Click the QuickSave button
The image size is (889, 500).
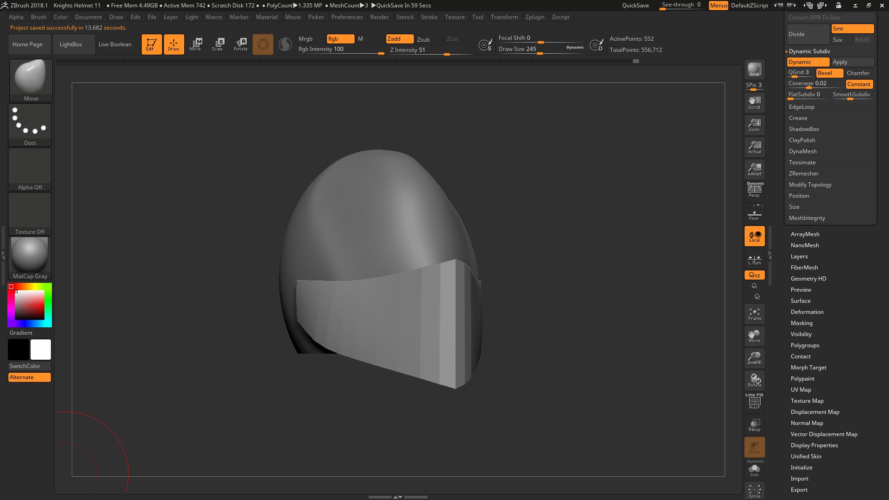point(635,6)
